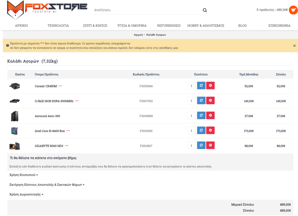Open the ΤΕΧΝΟΛΟΓΙΑ menu
298x216 pixels.
[x=58, y=25]
